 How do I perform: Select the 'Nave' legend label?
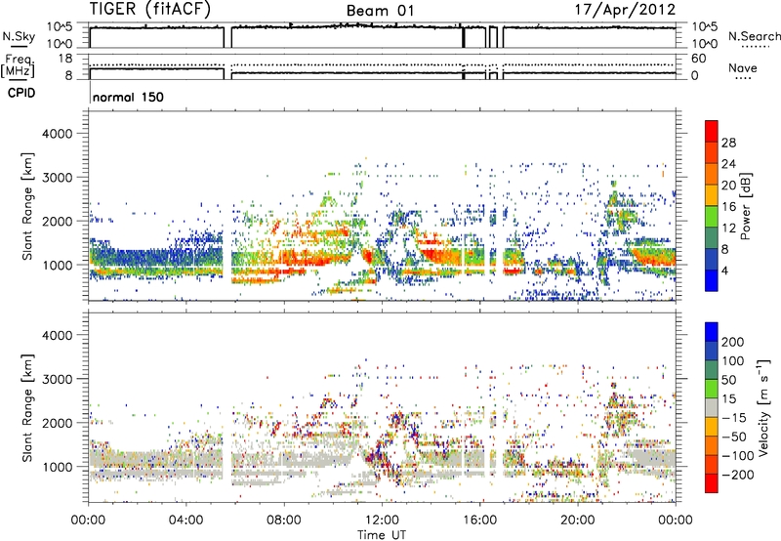[x=743, y=68]
